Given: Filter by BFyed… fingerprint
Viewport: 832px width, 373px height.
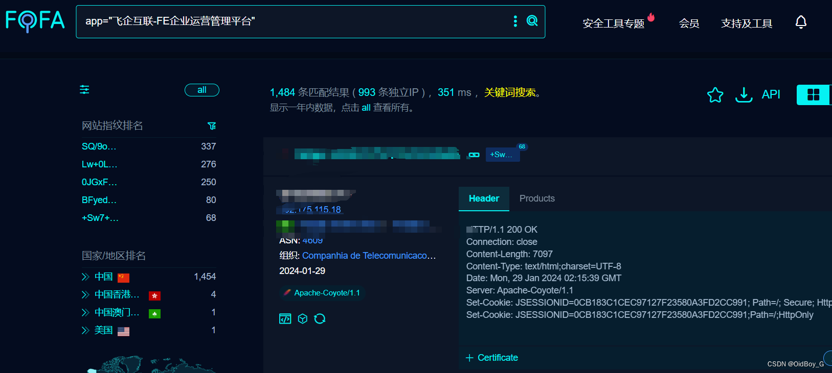Looking at the screenshot, I should 99,200.
